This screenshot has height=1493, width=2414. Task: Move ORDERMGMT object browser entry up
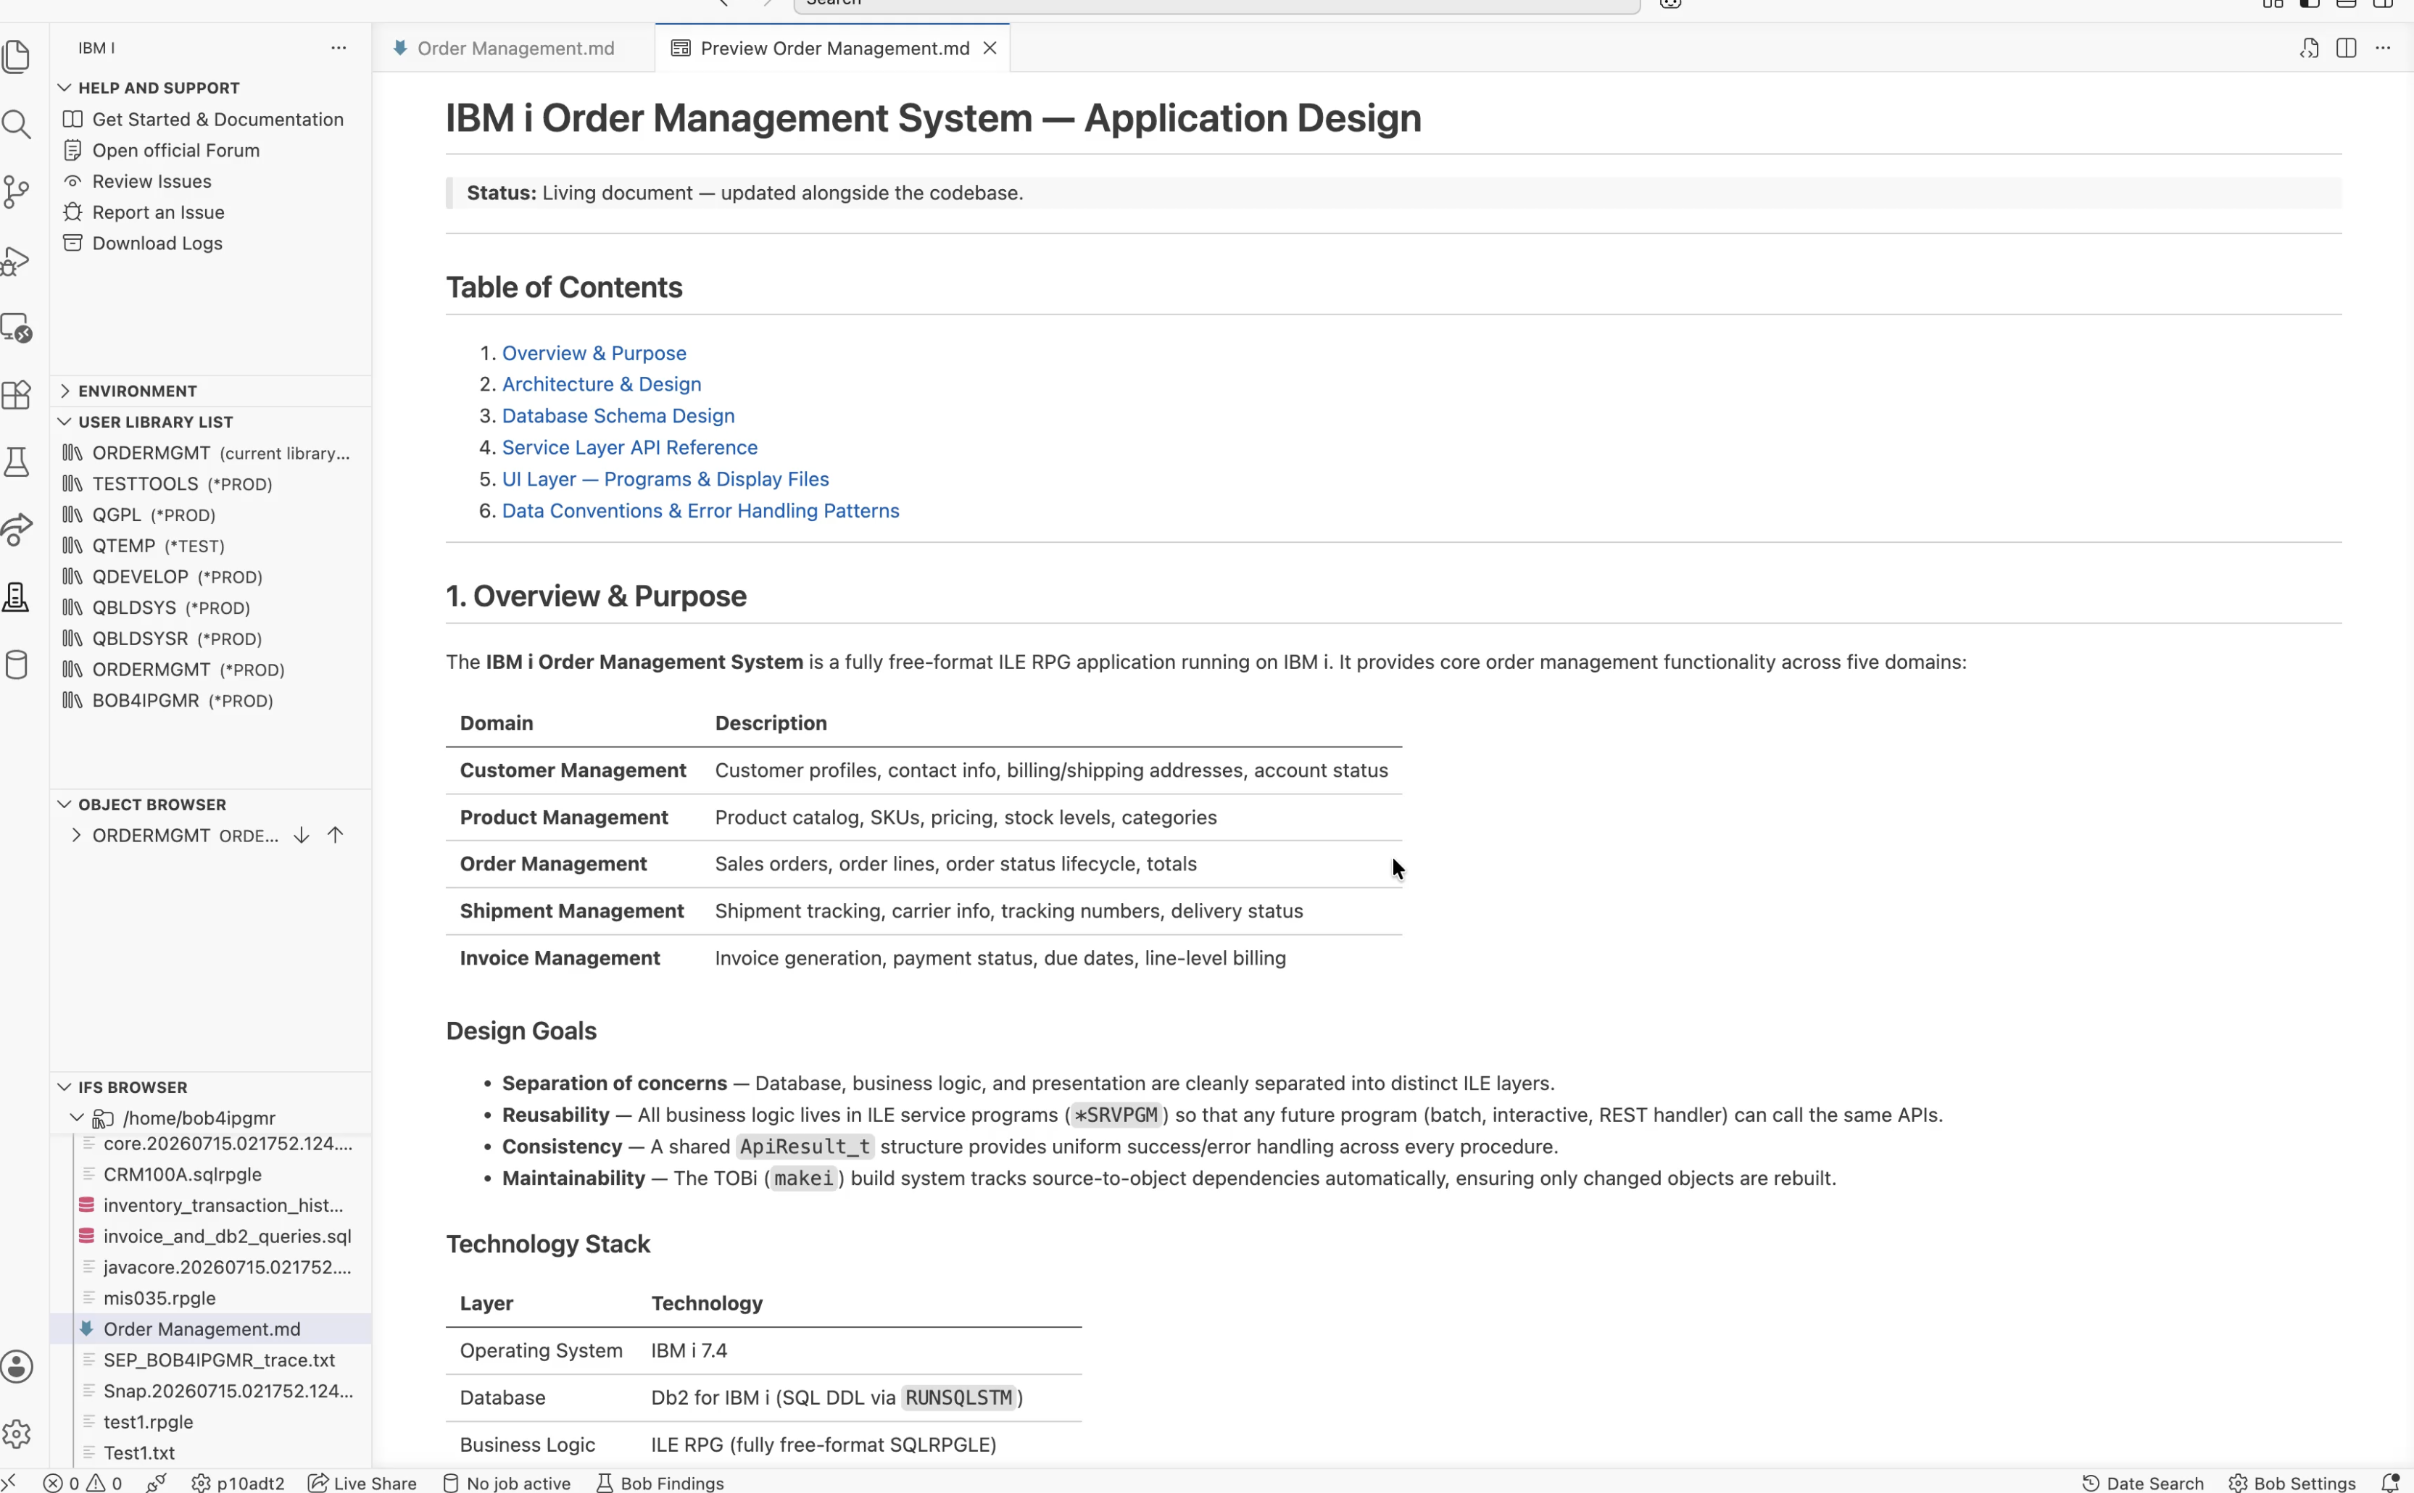(x=336, y=836)
